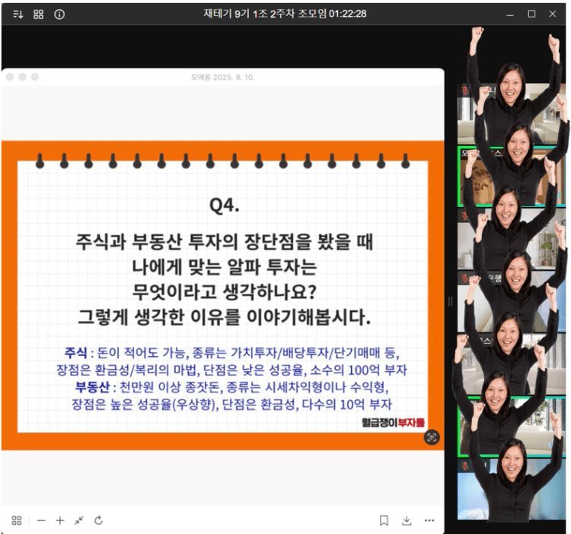Click the leftmost gray dot of inner window
The image size is (571, 534).
(x=10, y=77)
